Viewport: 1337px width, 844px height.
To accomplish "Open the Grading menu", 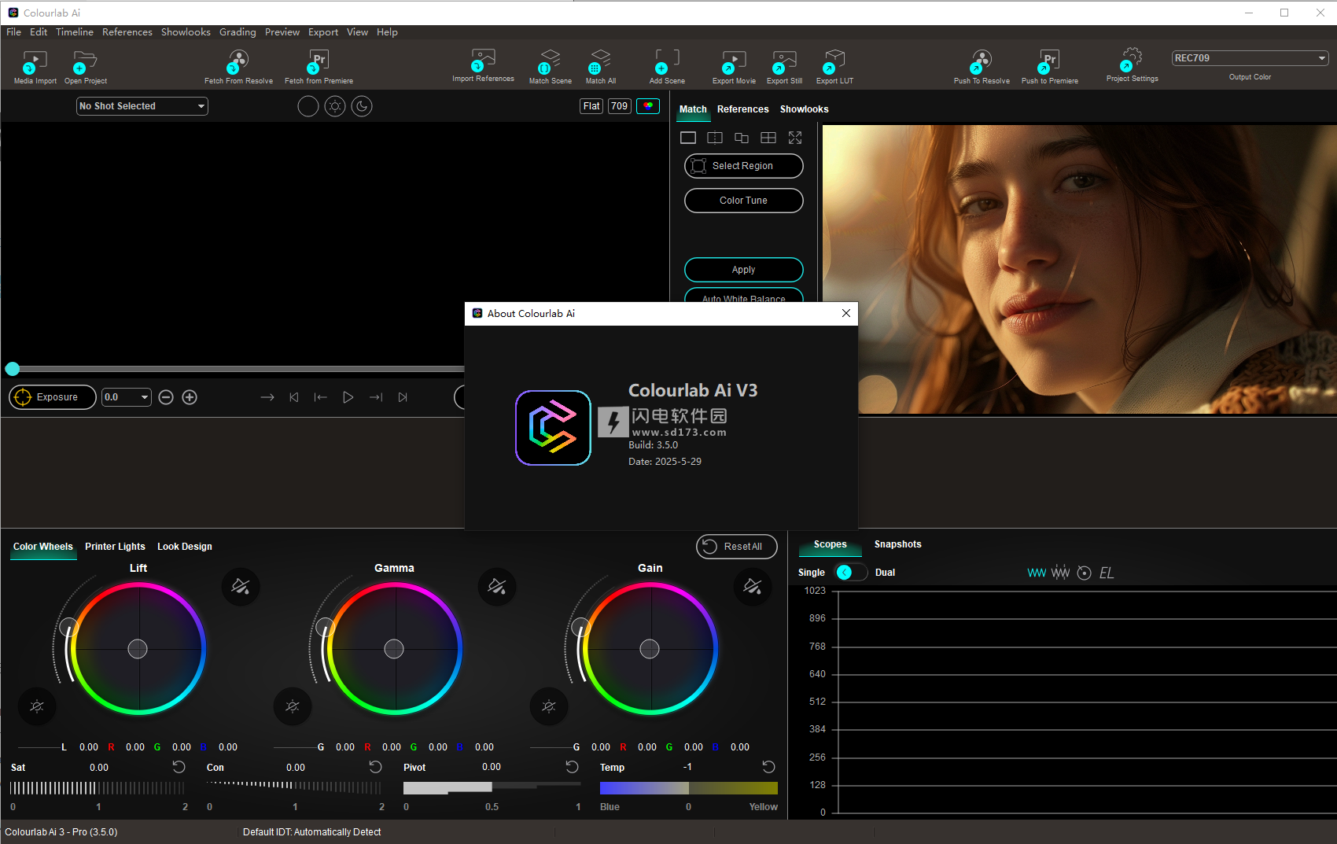I will coord(238,32).
